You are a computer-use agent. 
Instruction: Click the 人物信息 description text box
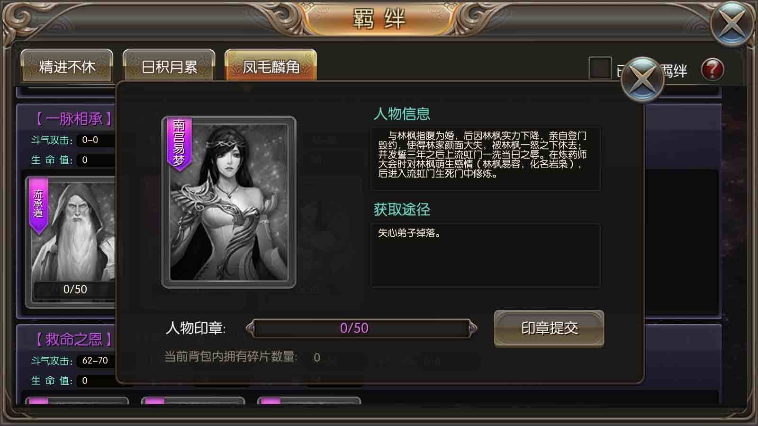pyautogui.click(x=485, y=159)
